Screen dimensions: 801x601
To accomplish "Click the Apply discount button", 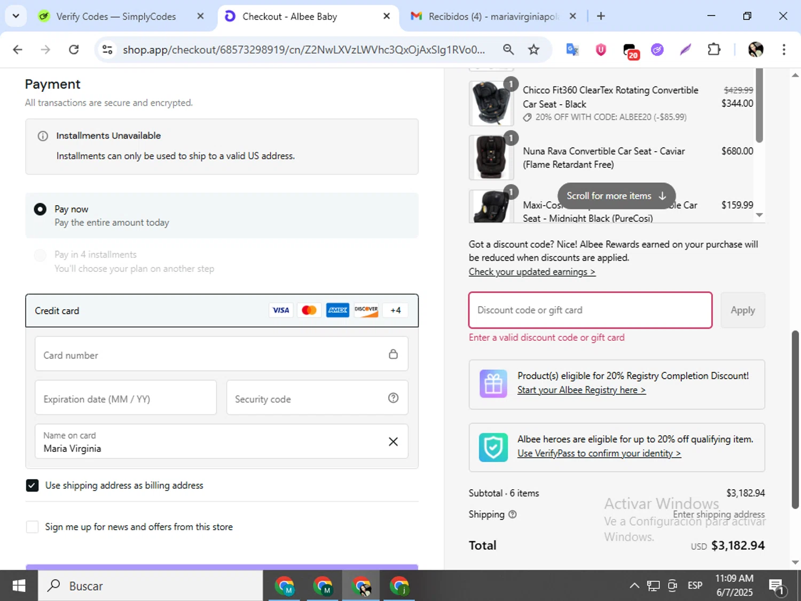I will (743, 310).
